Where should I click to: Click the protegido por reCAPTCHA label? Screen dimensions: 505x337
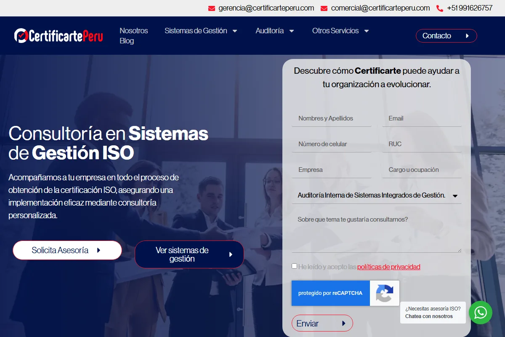point(330,293)
